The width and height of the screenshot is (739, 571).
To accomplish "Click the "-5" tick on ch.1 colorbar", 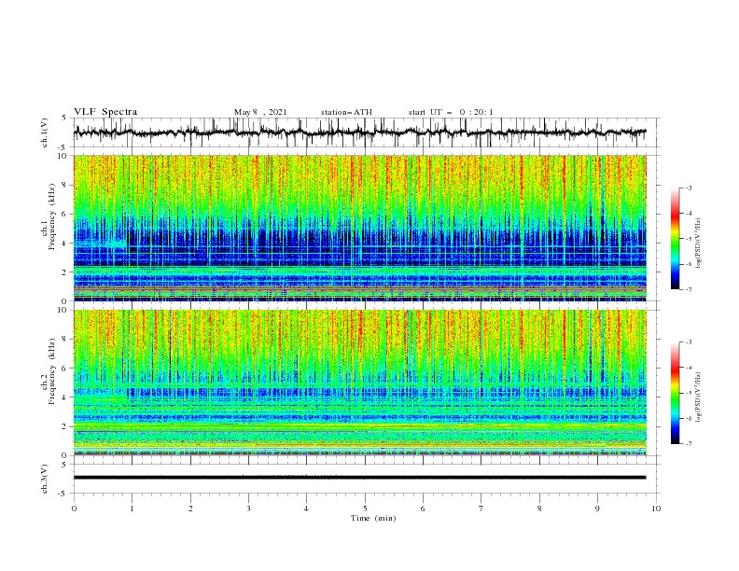I will tap(689, 239).
